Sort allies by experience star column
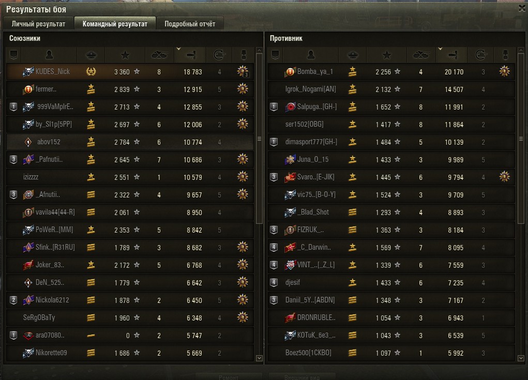Screen dimensions: 528x380 click(x=125, y=55)
